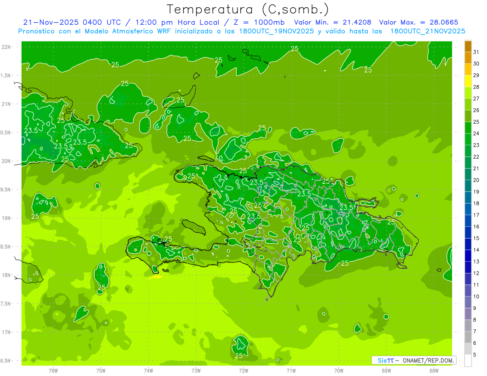
Task: Click the '21N' latitude axis label
Action: (x=6, y=104)
